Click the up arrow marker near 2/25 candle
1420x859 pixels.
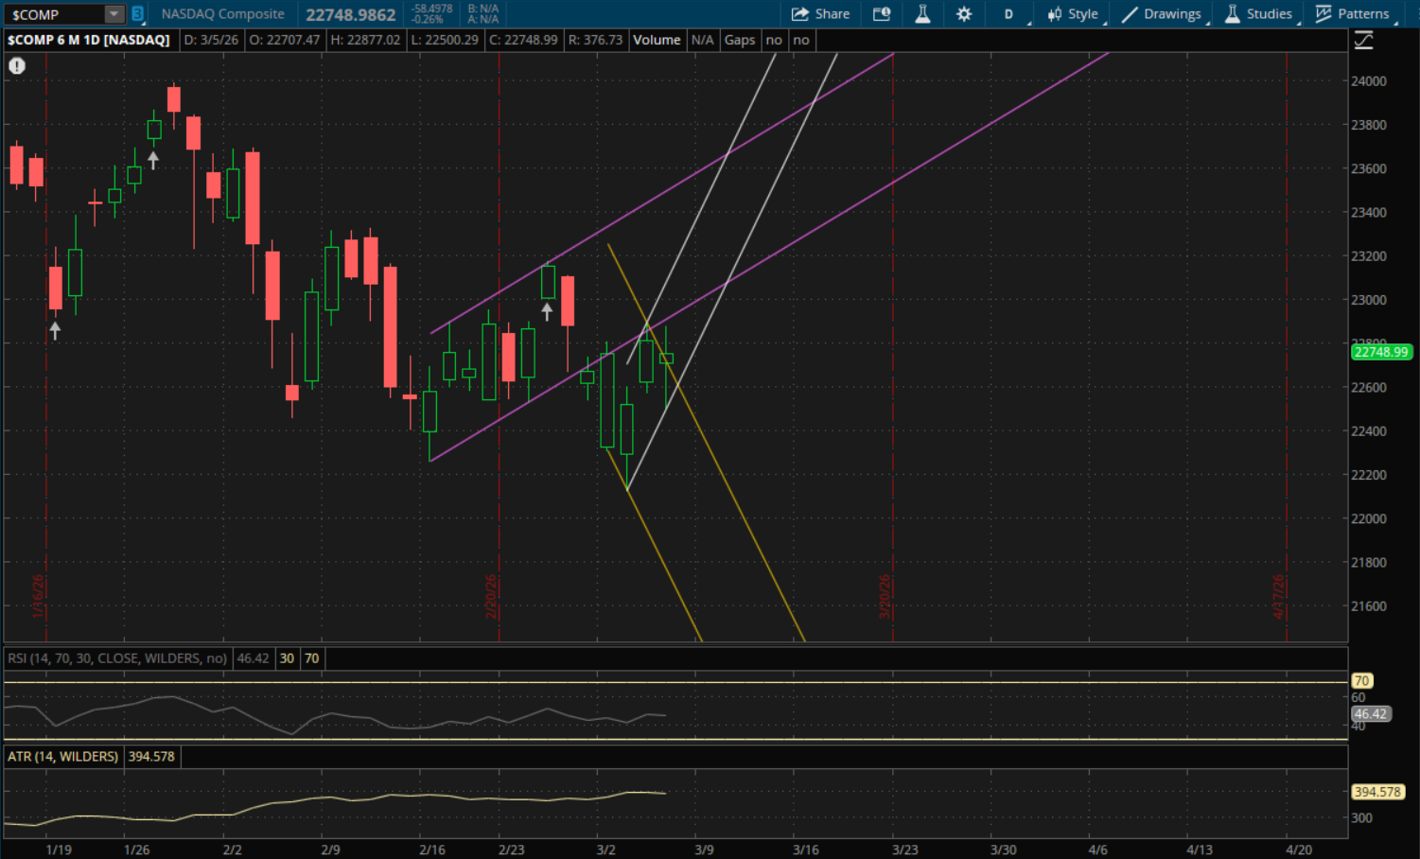547,311
